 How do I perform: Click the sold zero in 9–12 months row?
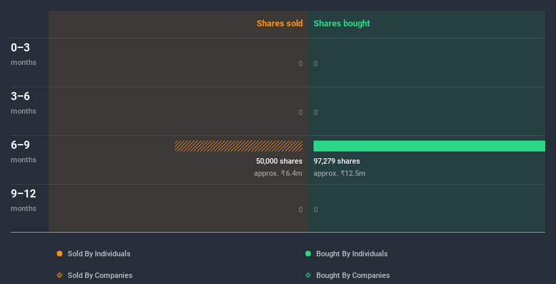pyautogui.click(x=301, y=210)
